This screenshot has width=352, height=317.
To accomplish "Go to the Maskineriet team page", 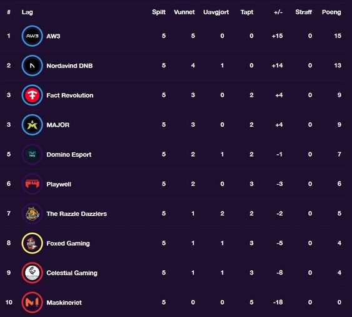I will click(64, 303).
